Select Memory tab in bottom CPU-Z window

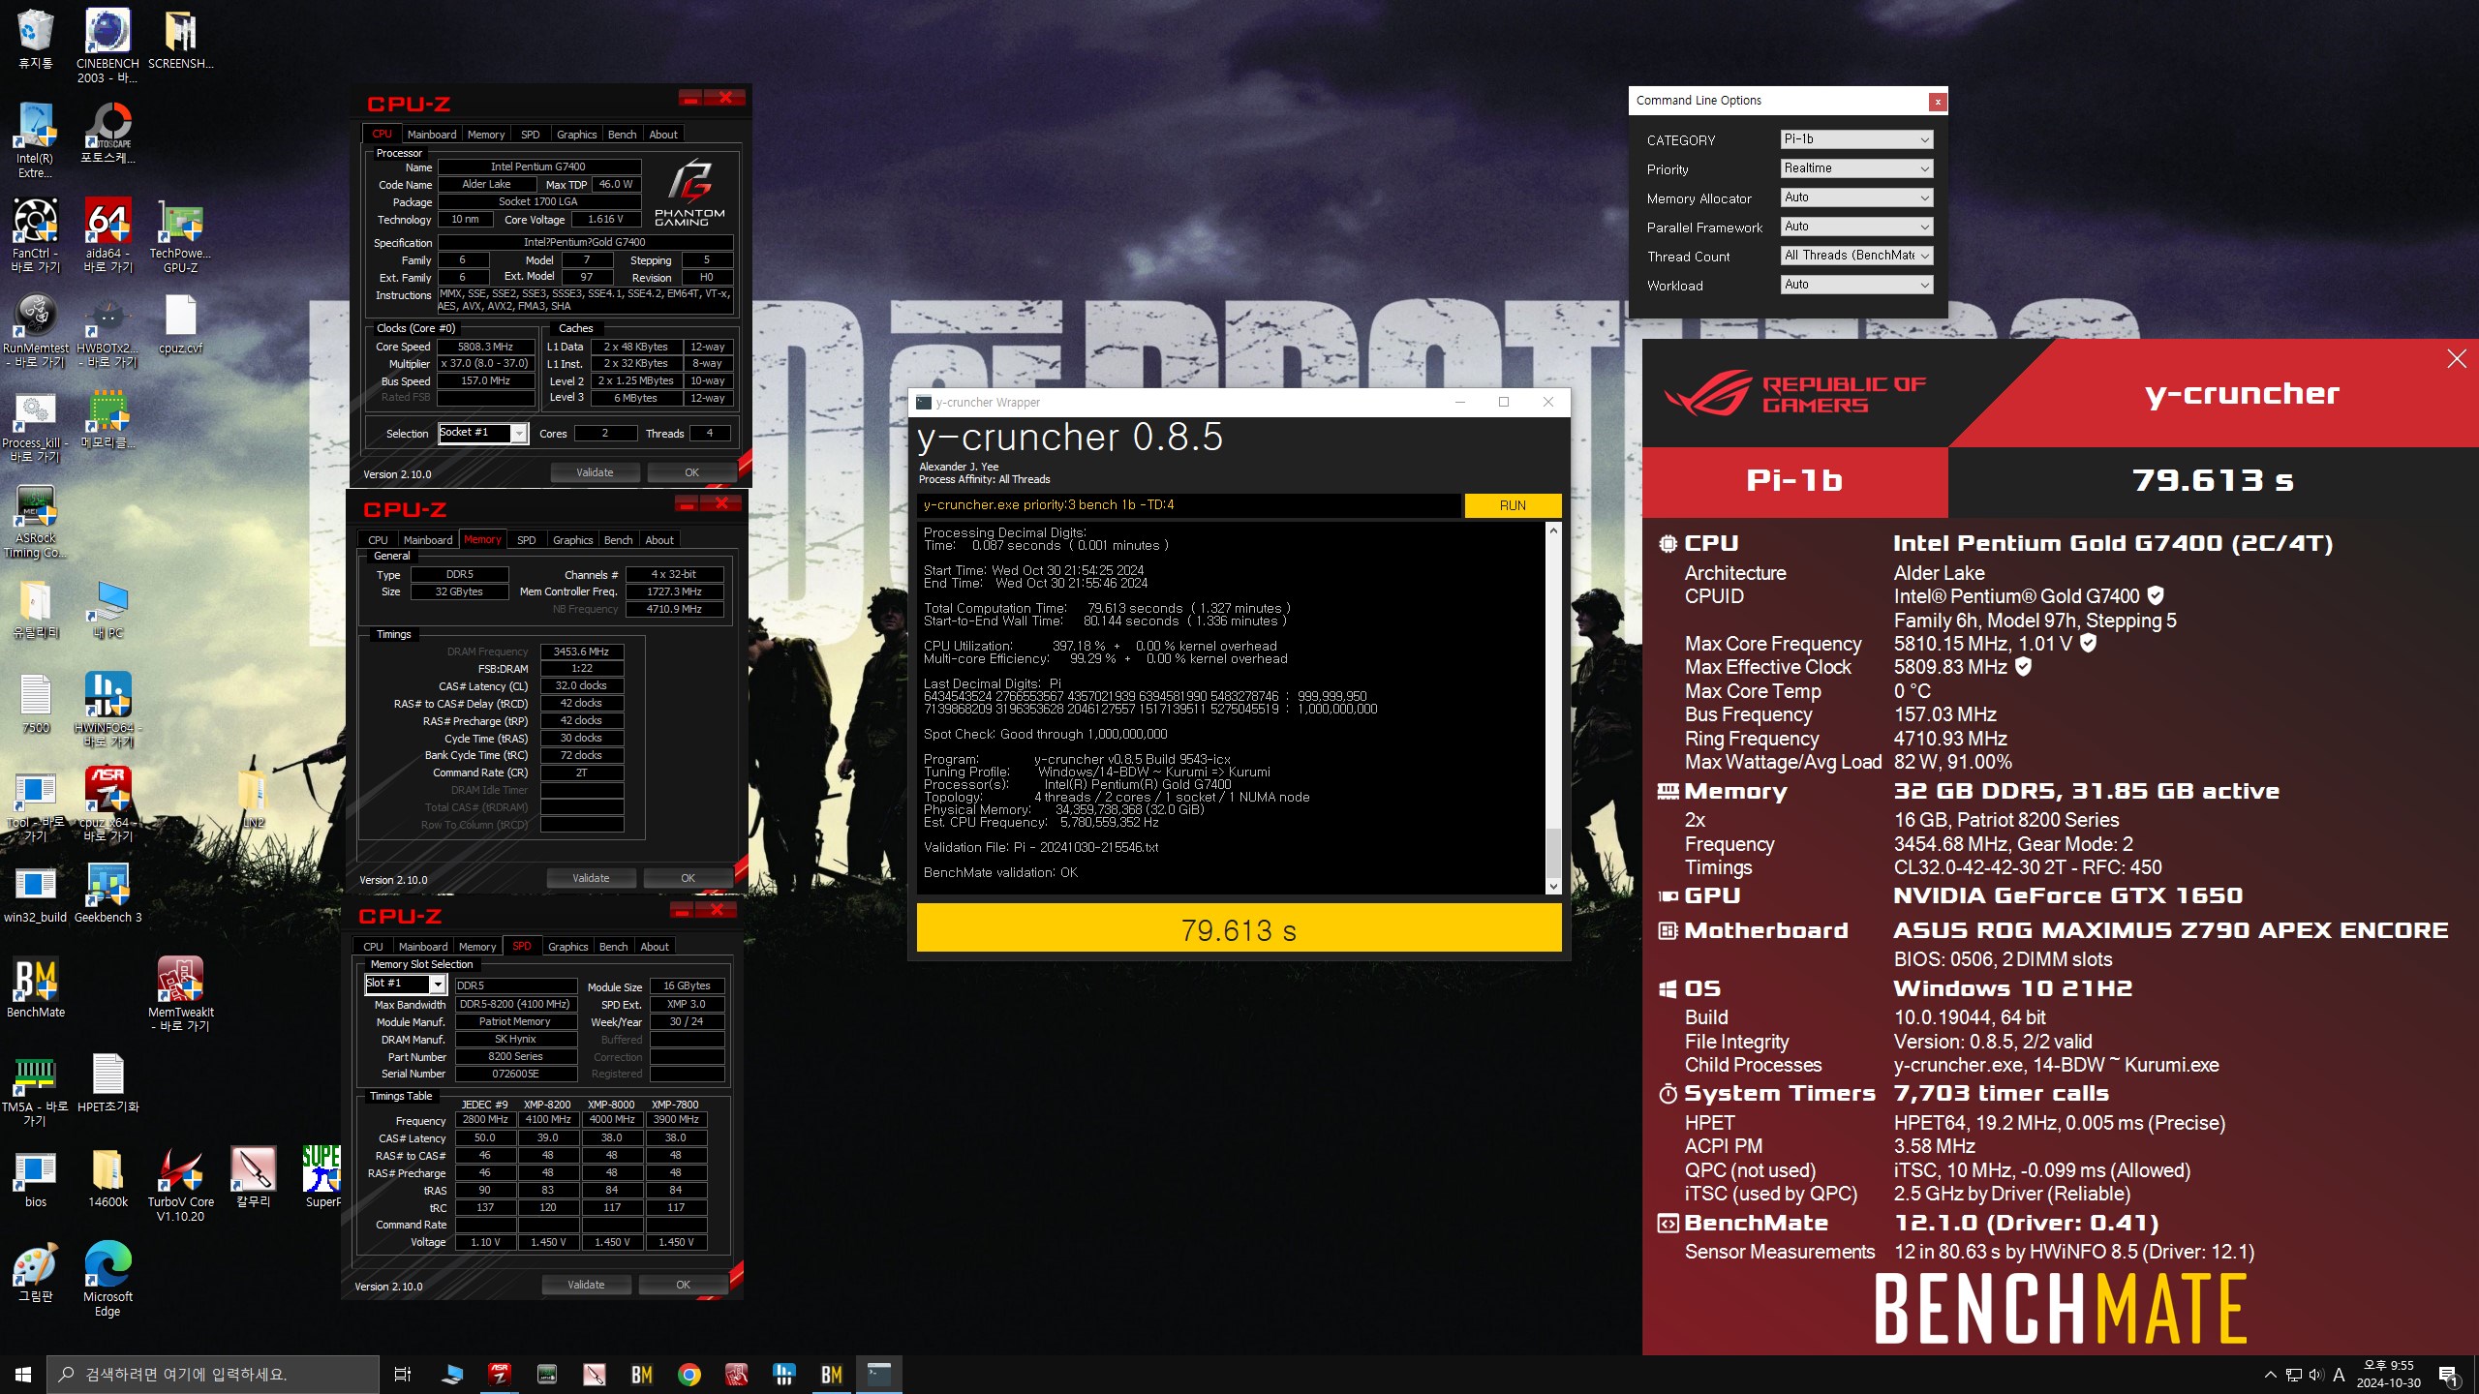(476, 947)
